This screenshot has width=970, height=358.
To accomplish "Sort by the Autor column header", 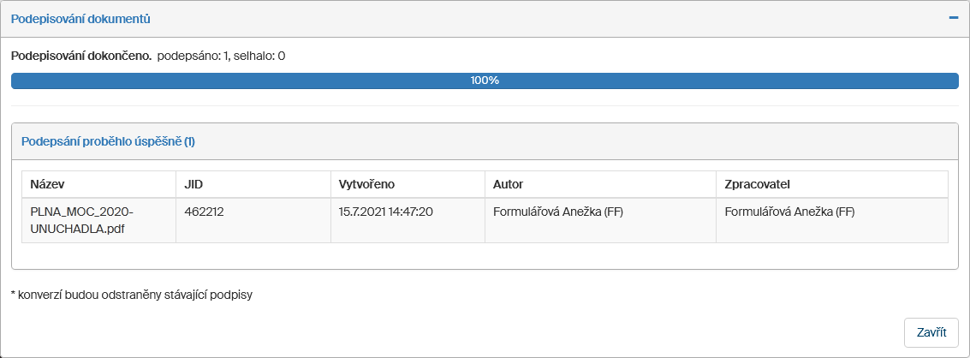I will (508, 184).
